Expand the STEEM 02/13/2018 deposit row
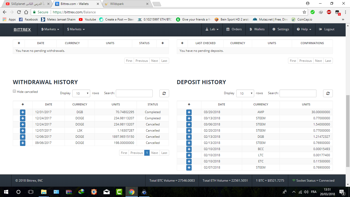This screenshot has height=197, width=350. (189, 143)
